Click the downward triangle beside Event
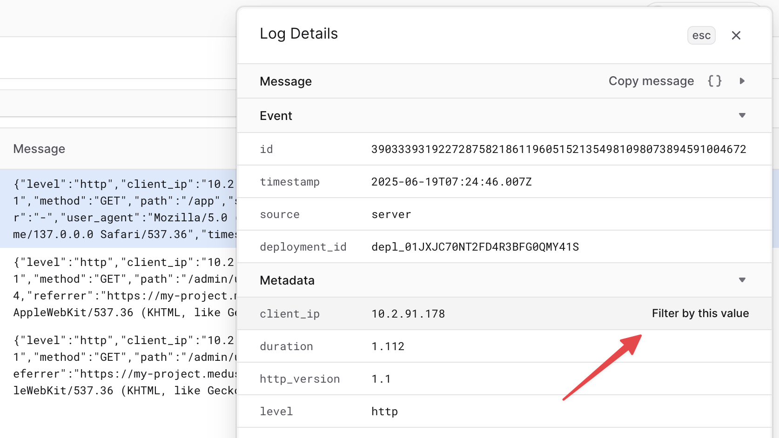Image resolution: width=779 pixels, height=438 pixels. click(x=742, y=115)
